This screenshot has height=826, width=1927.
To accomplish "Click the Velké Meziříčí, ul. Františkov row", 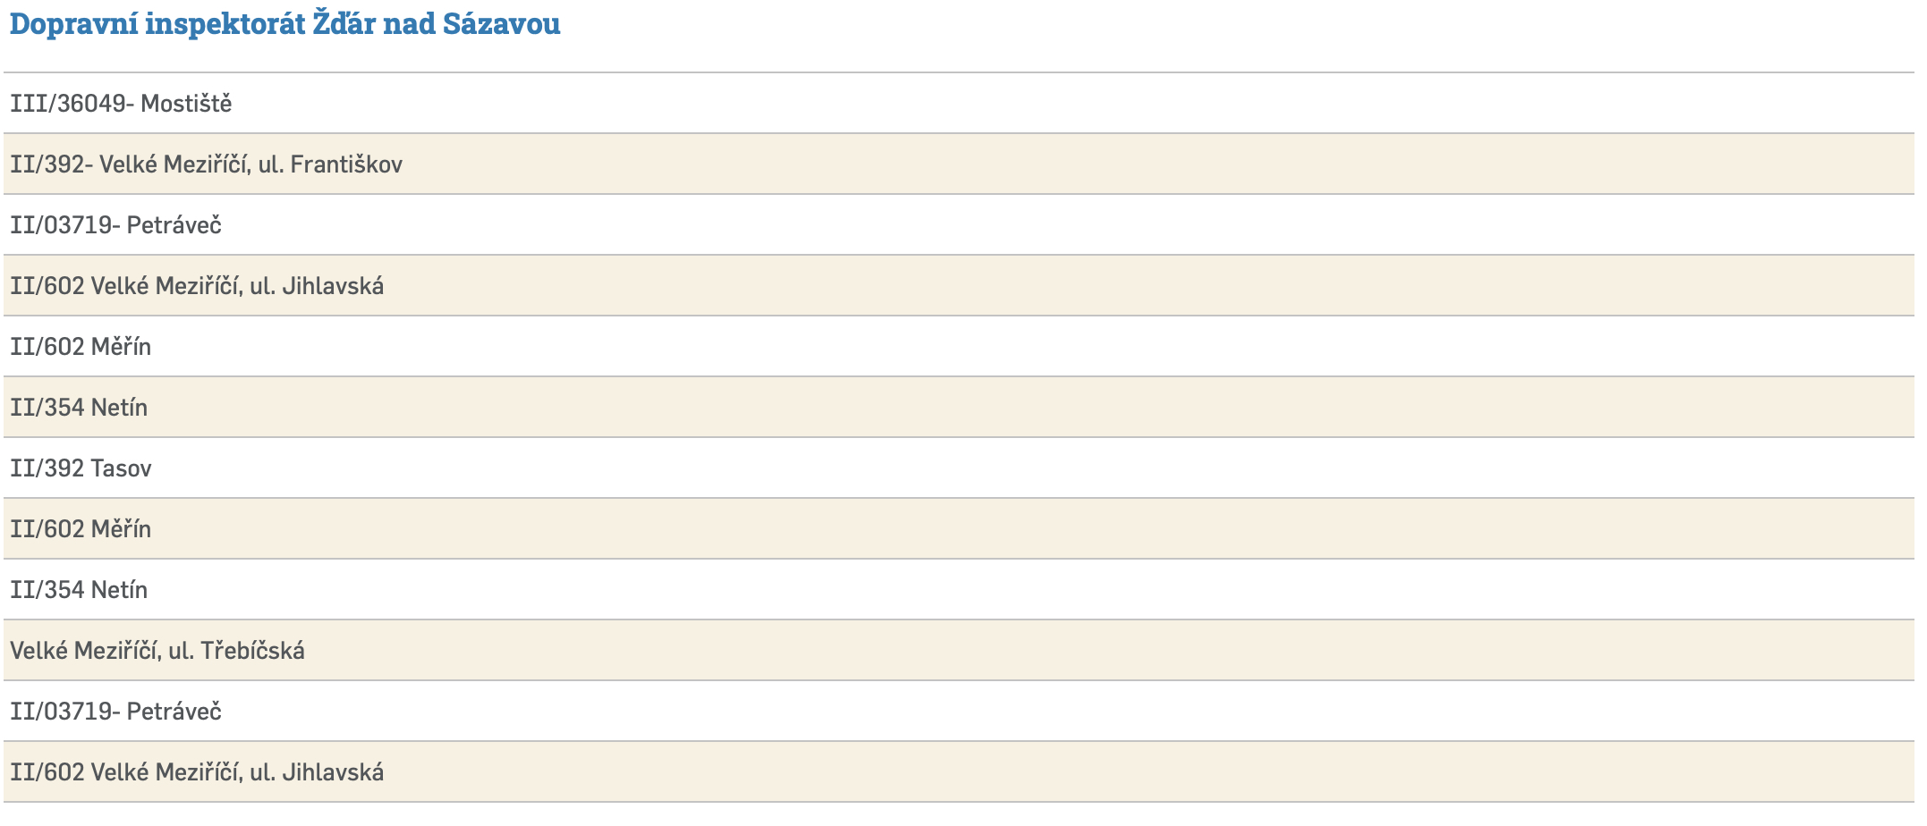I will (x=206, y=164).
